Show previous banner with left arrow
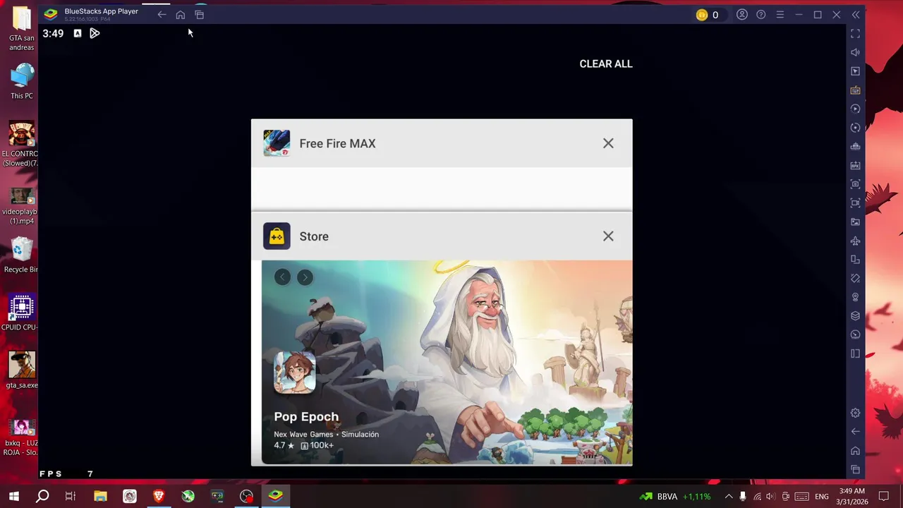903x508 pixels. click(x=282, y=277)
